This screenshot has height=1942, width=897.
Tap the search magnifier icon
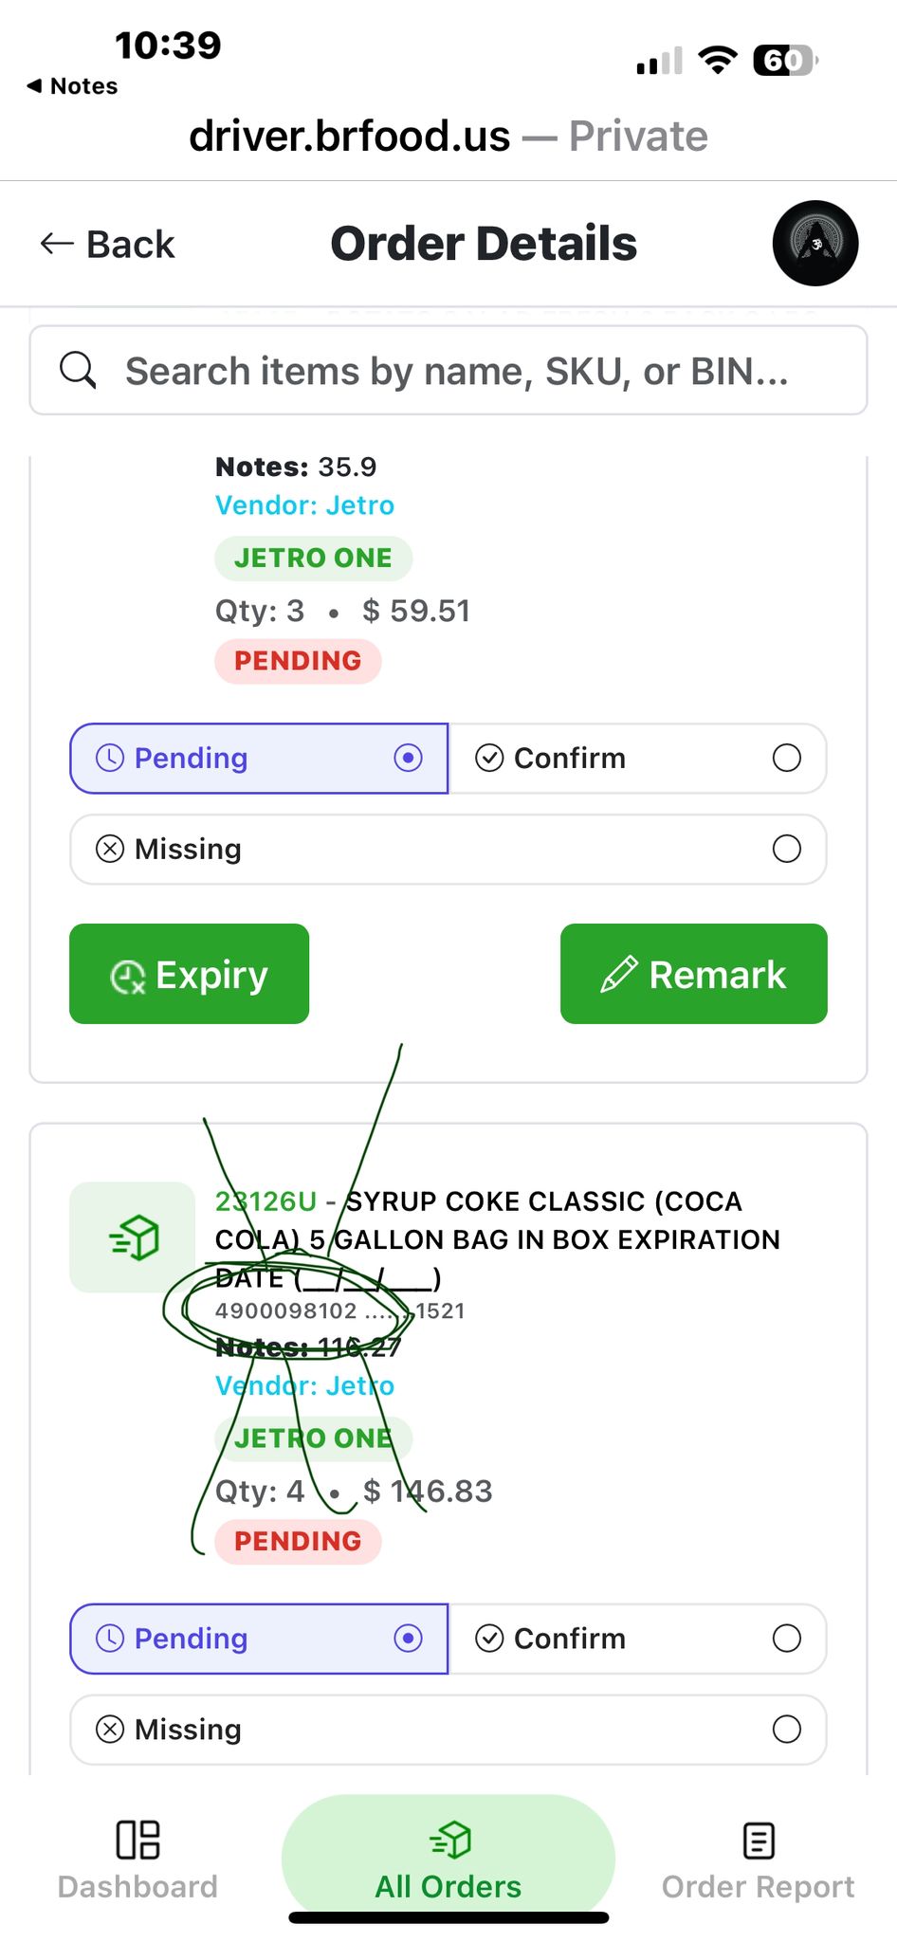pyautogui.click(x=78, y=370)
